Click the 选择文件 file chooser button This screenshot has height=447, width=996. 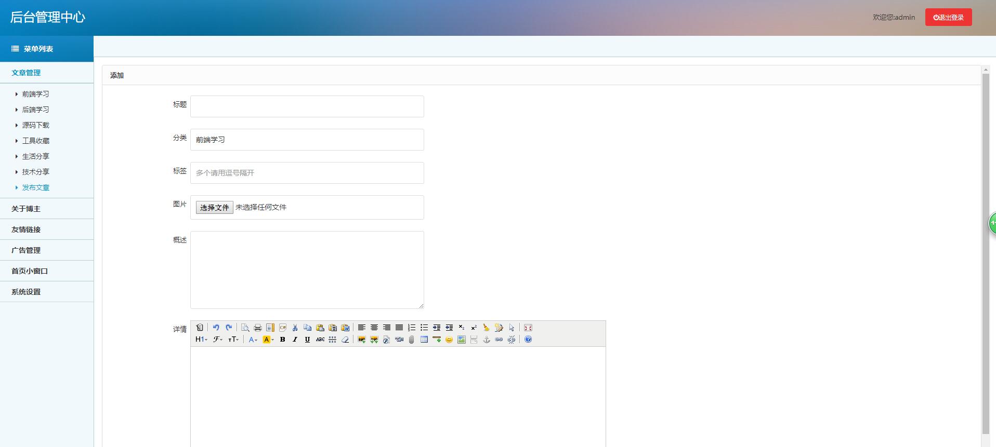click(x=214, y=208)
